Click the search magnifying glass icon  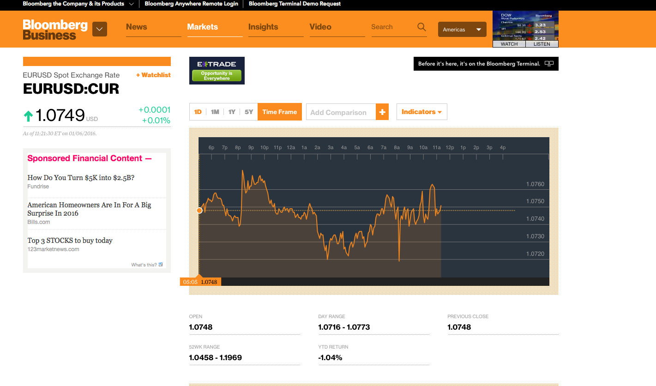[x=421, y=27]
